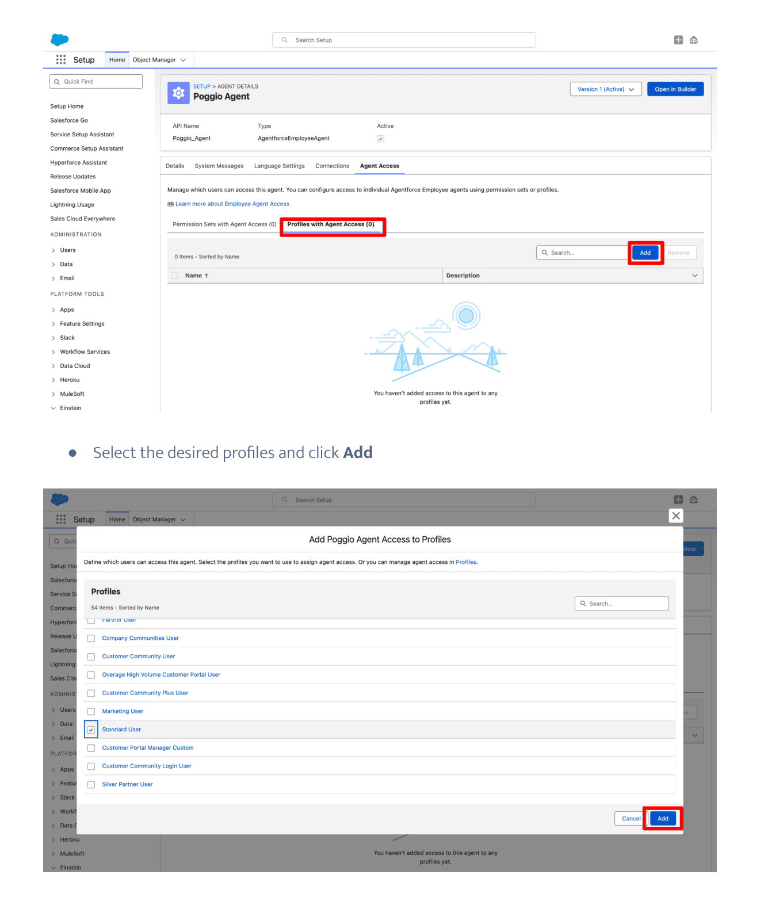
Task: Click Add button above the profiles table
Action: pyautogui.click(x=646, y=253)
